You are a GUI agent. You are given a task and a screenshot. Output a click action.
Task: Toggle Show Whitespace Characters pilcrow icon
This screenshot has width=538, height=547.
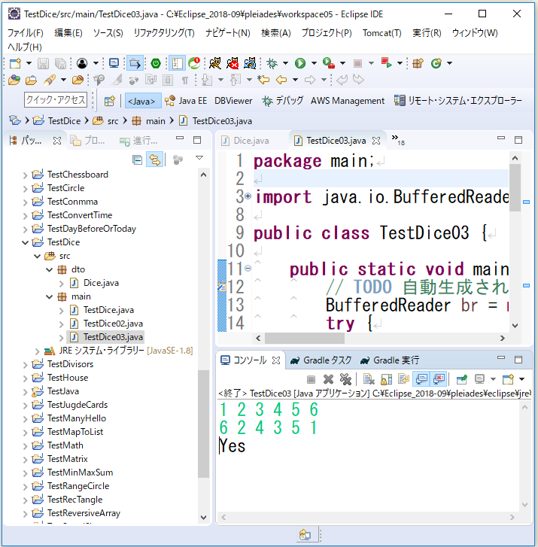pos(185,81)
